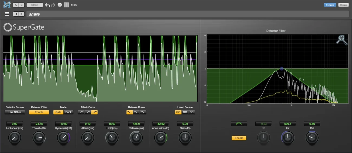Toggle the Detector Filter Enable button

click(39, 112)
